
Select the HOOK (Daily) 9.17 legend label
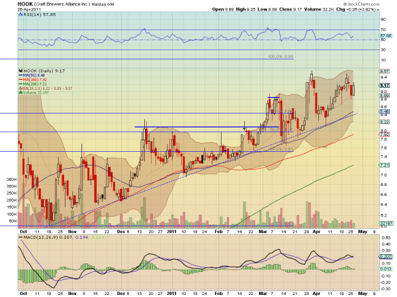44,71
